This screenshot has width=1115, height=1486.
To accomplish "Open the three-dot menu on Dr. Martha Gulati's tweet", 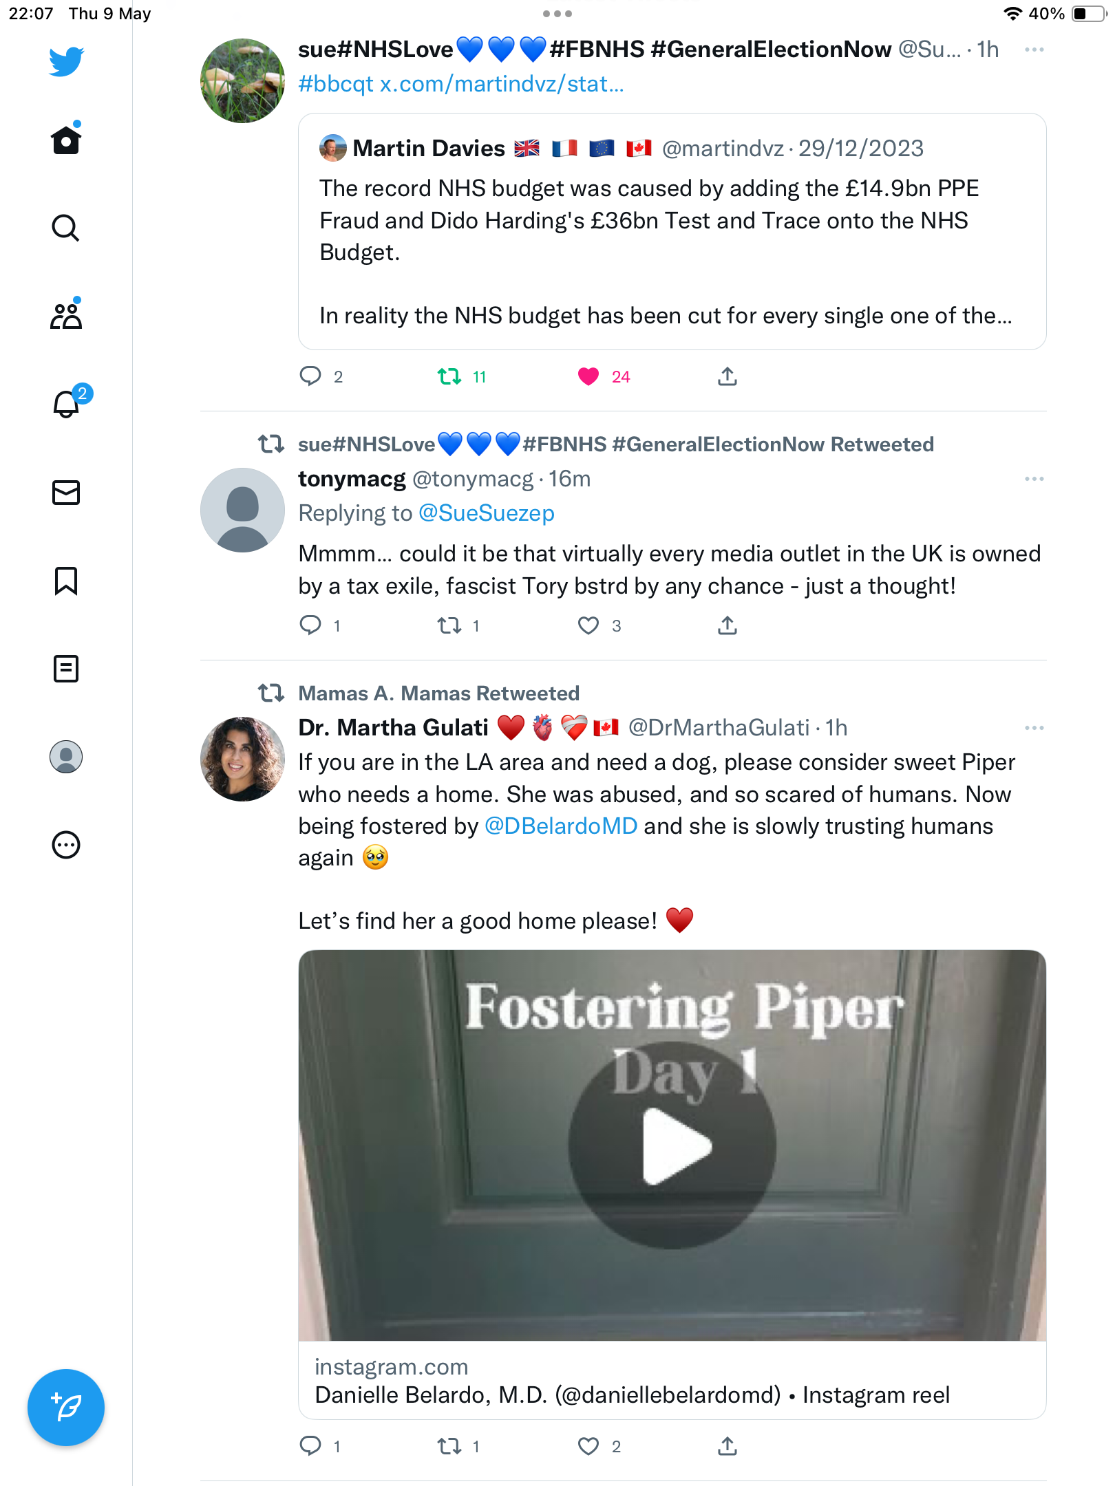I will [1034, 728].
